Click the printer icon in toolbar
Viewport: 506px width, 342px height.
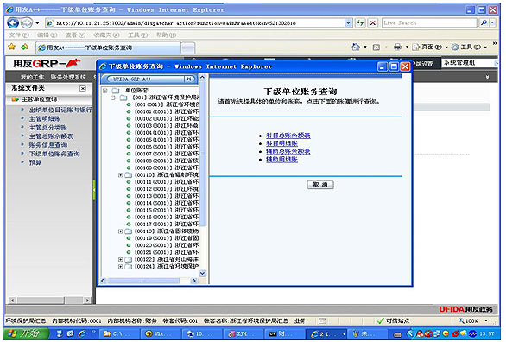click(397, 47)
